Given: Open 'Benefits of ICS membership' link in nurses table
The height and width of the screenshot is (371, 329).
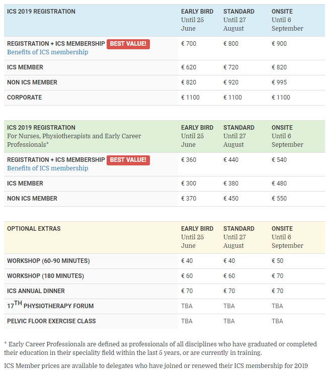Looking at the screenshot, I should tap(48, 168).
